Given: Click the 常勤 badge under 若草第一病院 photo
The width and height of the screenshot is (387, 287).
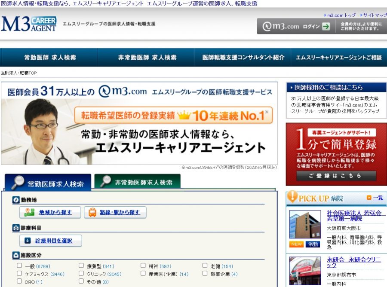Looking at the screenshot, I should (x=313, y=244).
